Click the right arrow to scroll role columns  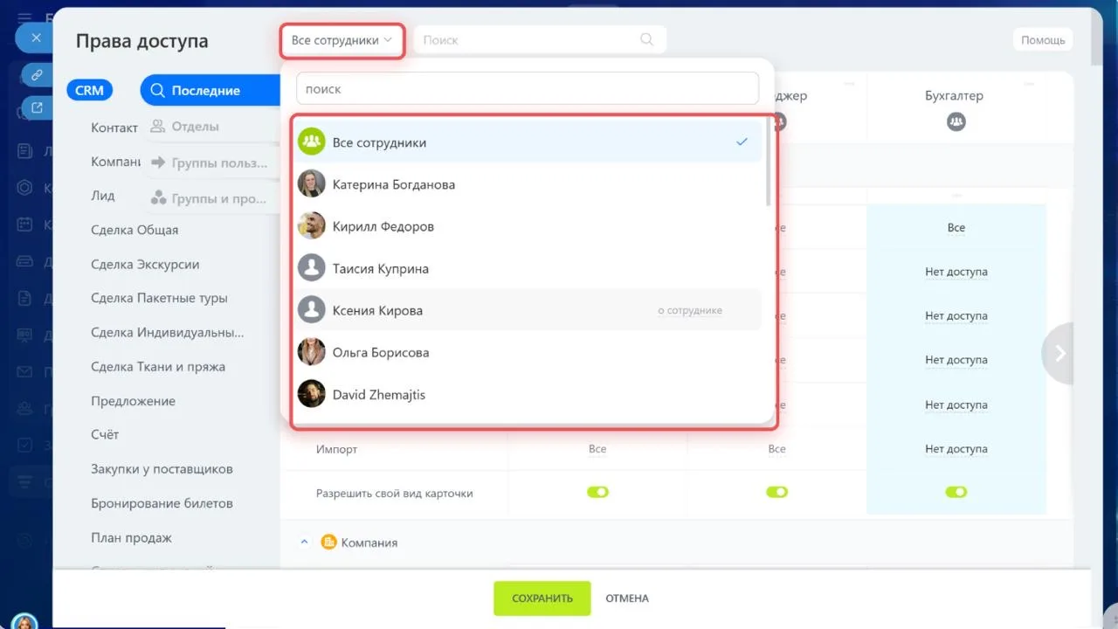pos(1060,353)
